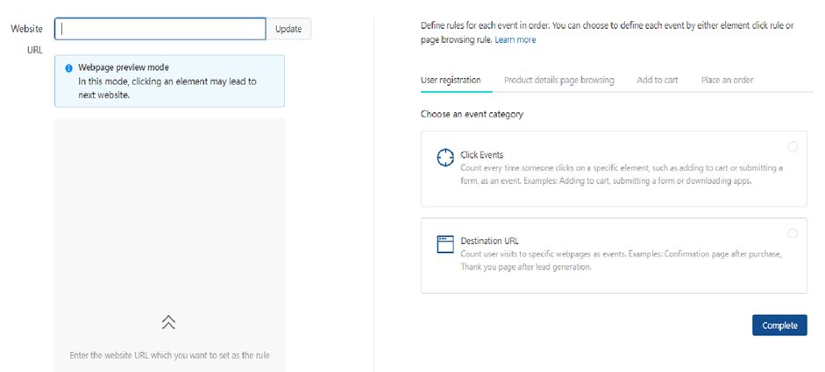Select the Destination URL radio button
Image resolution: width=825 pixels, height=372 pixels.
click(793, 233)
